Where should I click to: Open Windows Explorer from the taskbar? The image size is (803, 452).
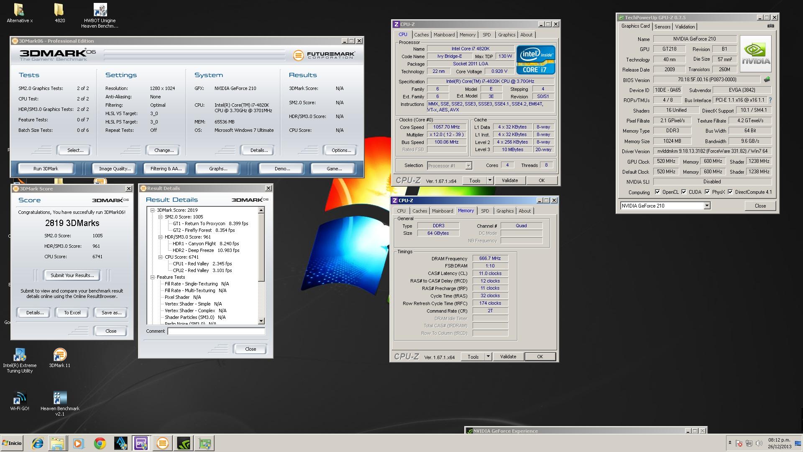click(58, 443)
